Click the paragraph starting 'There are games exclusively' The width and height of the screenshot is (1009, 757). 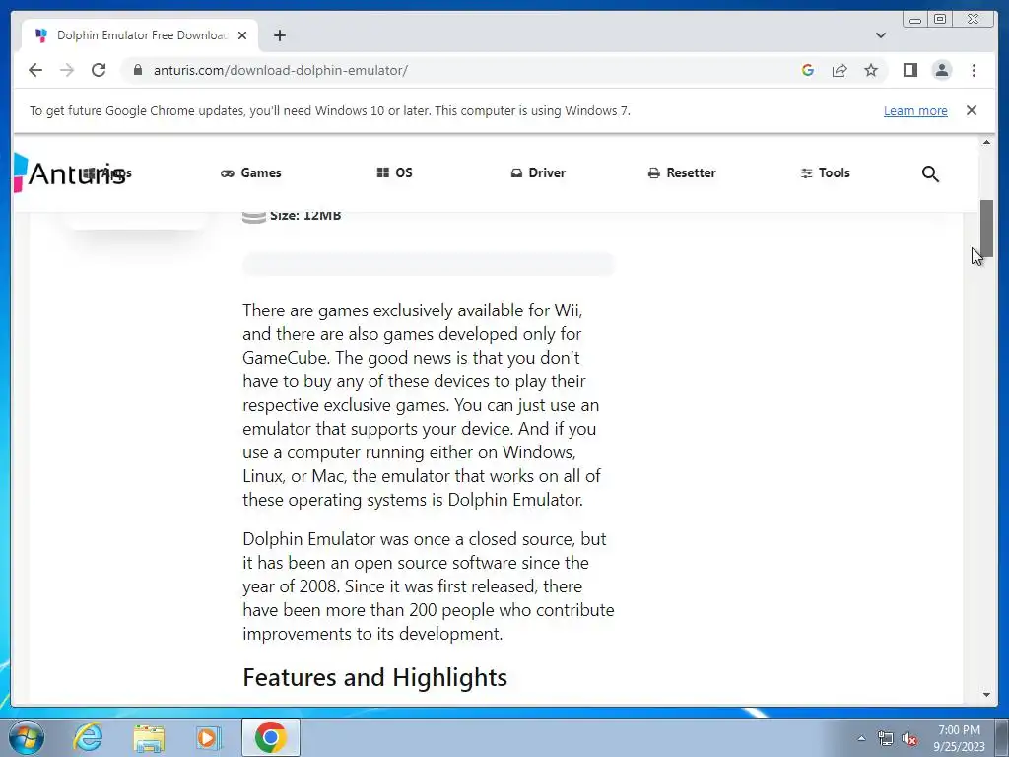(x=422, y=405)
